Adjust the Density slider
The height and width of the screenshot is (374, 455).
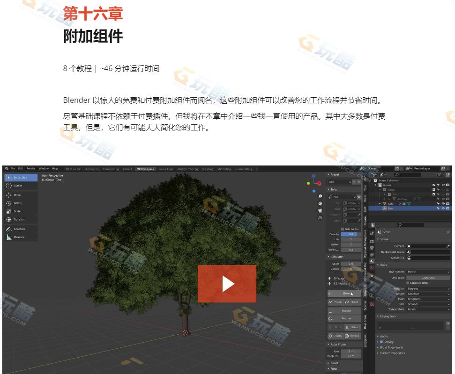point(351,234)
